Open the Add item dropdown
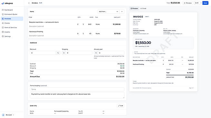This screenshot has height=118, width=211. (x=108, y=12)
